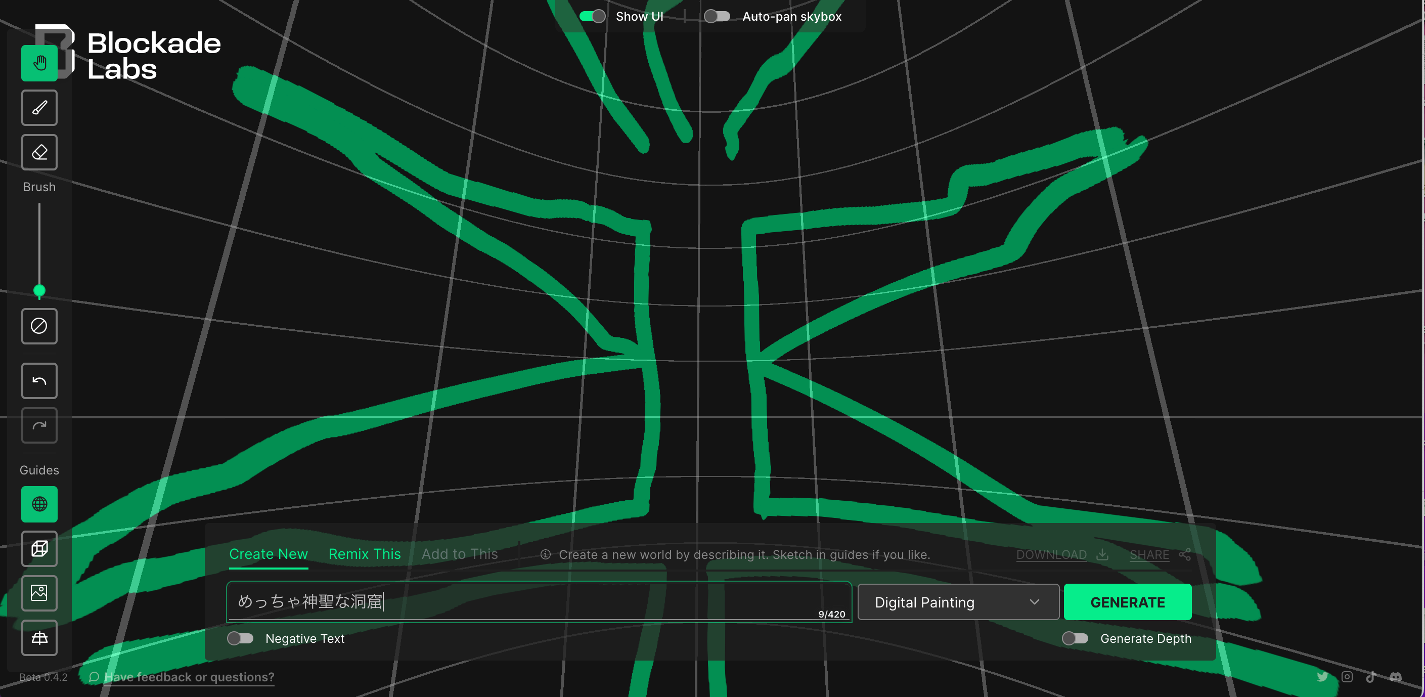Switch to Add to This tab

(459, 554)
